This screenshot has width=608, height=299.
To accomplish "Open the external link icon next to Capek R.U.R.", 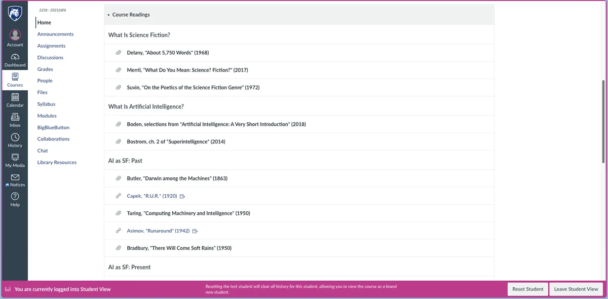I will click(x=182, y=196).
